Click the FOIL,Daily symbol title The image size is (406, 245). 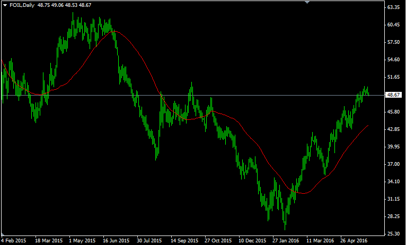point(22,5)
